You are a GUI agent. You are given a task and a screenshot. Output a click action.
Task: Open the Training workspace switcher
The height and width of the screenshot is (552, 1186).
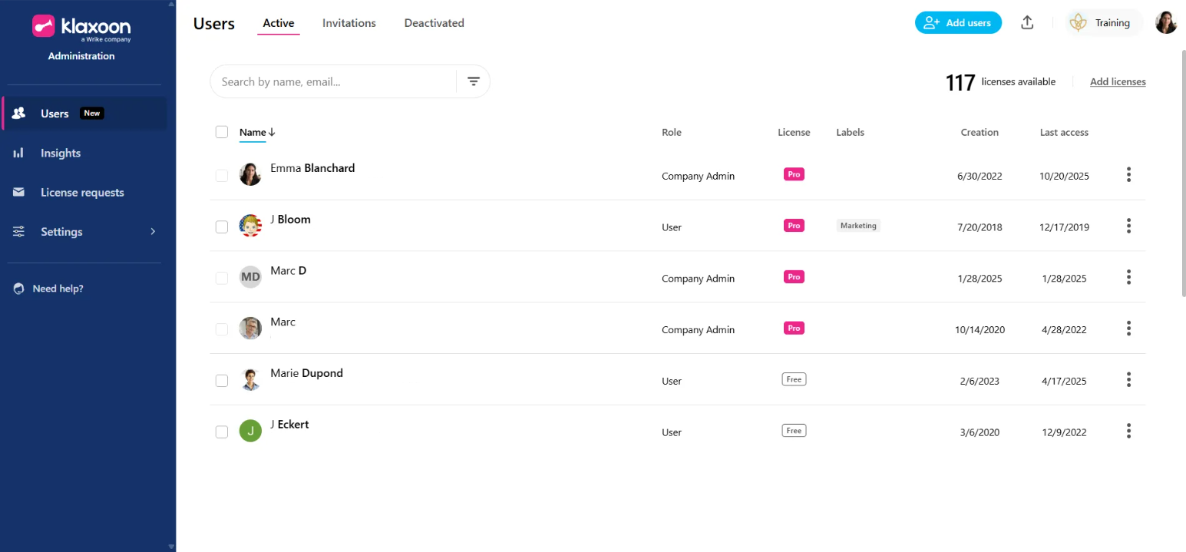(1103, 23)
